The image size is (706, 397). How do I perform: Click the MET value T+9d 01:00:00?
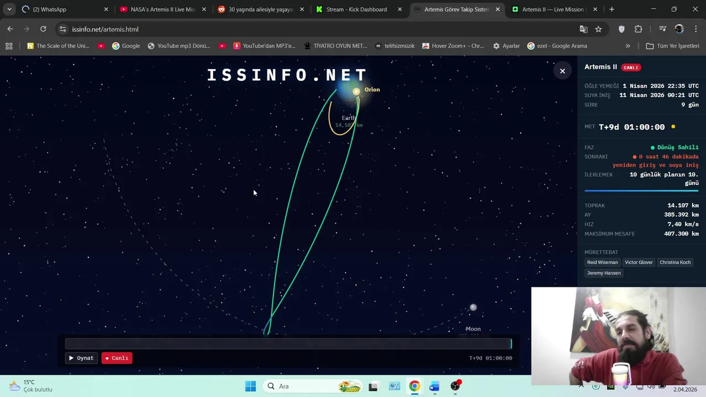(632, 127)
